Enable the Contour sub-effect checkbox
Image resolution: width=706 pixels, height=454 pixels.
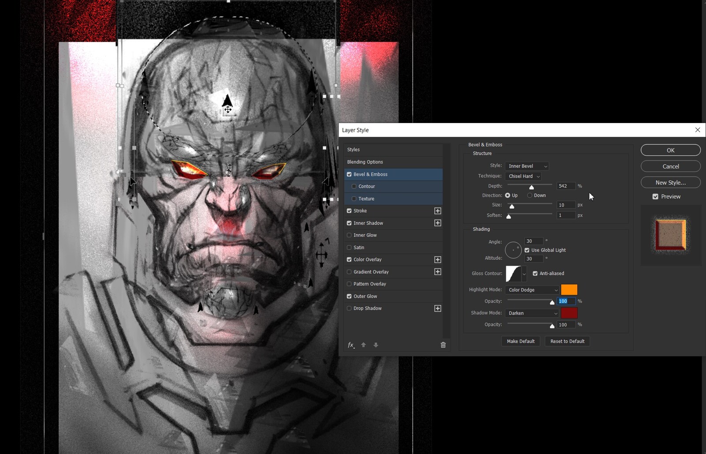coord(354,186)
